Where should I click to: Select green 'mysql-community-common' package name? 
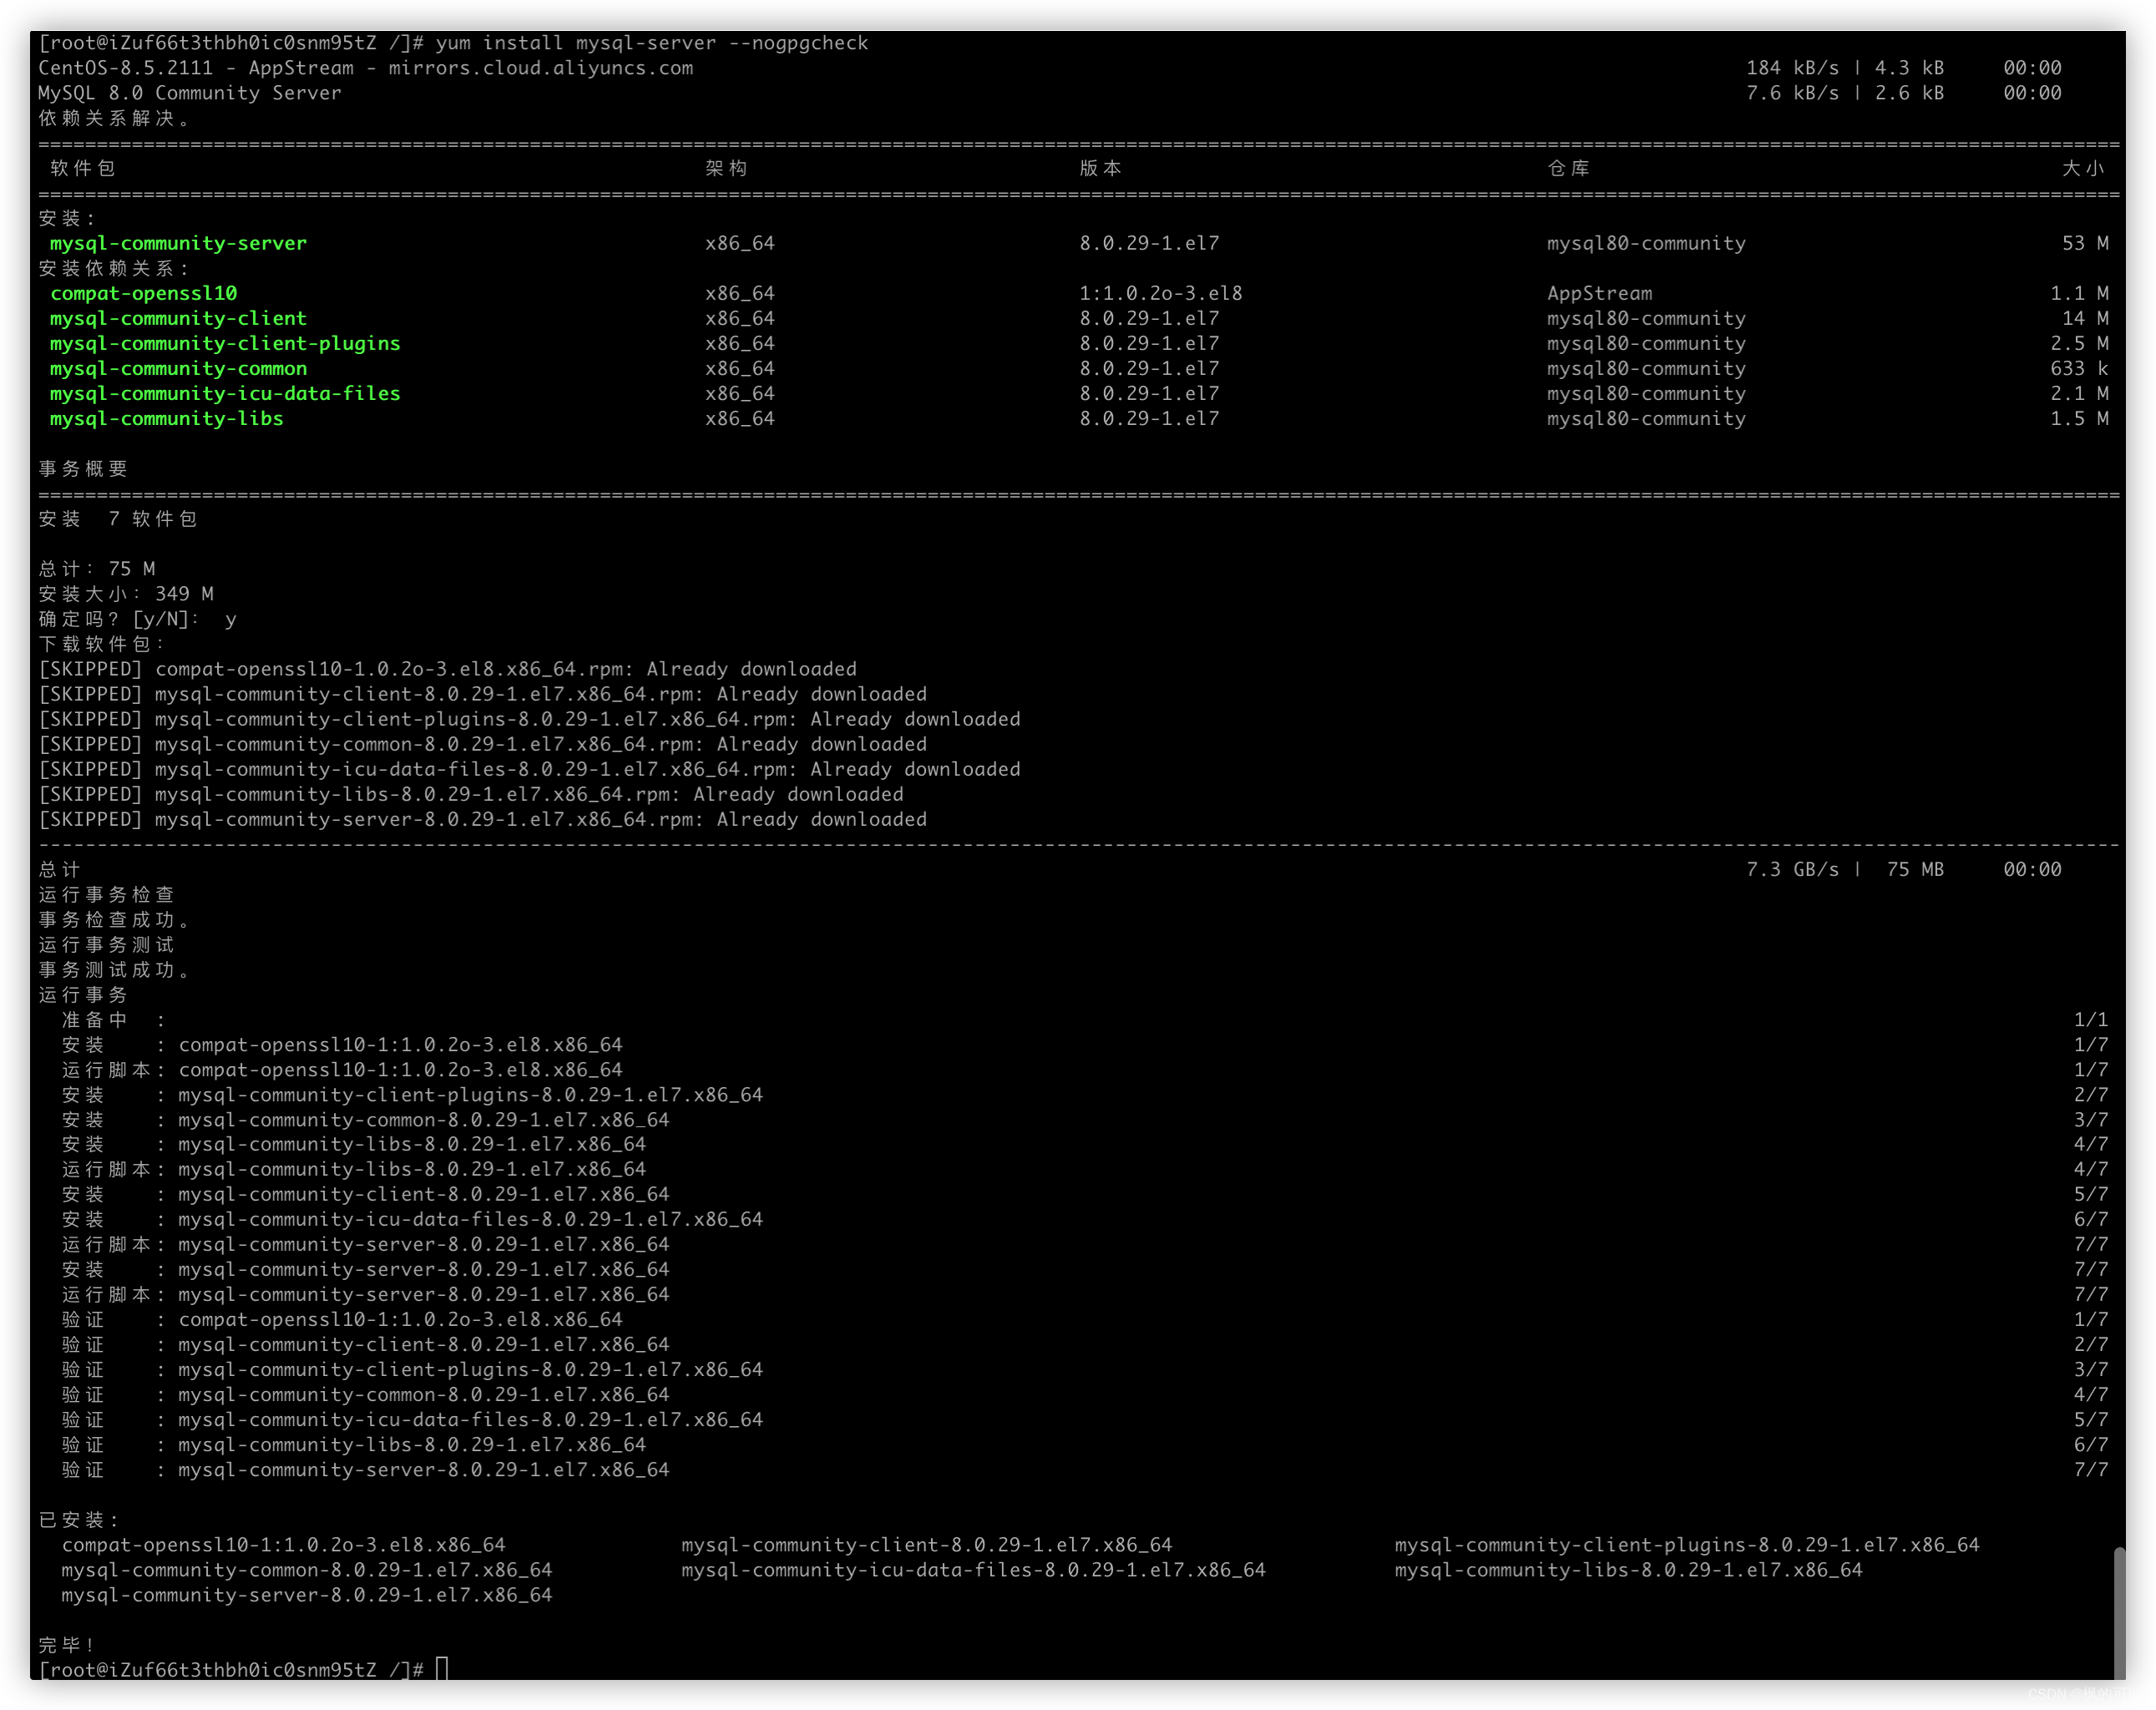178,368
